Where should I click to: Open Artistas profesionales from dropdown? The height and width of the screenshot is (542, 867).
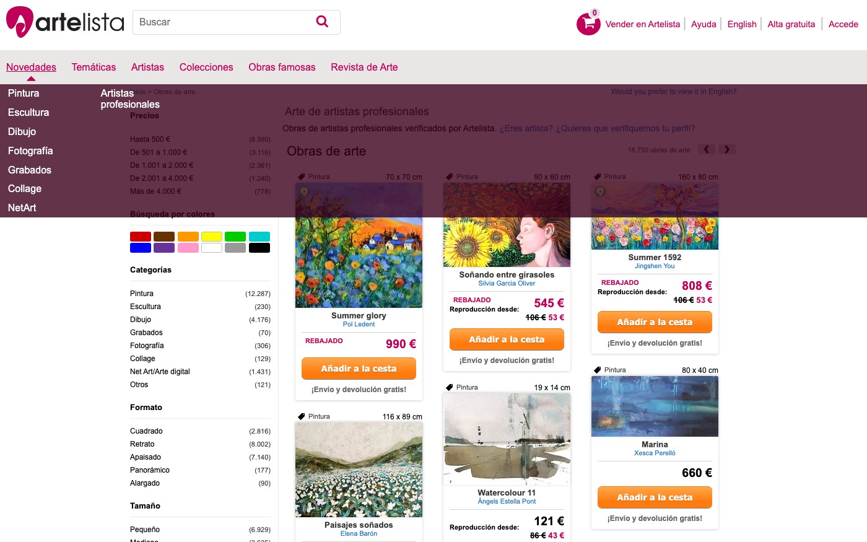[x=130, y=98]
